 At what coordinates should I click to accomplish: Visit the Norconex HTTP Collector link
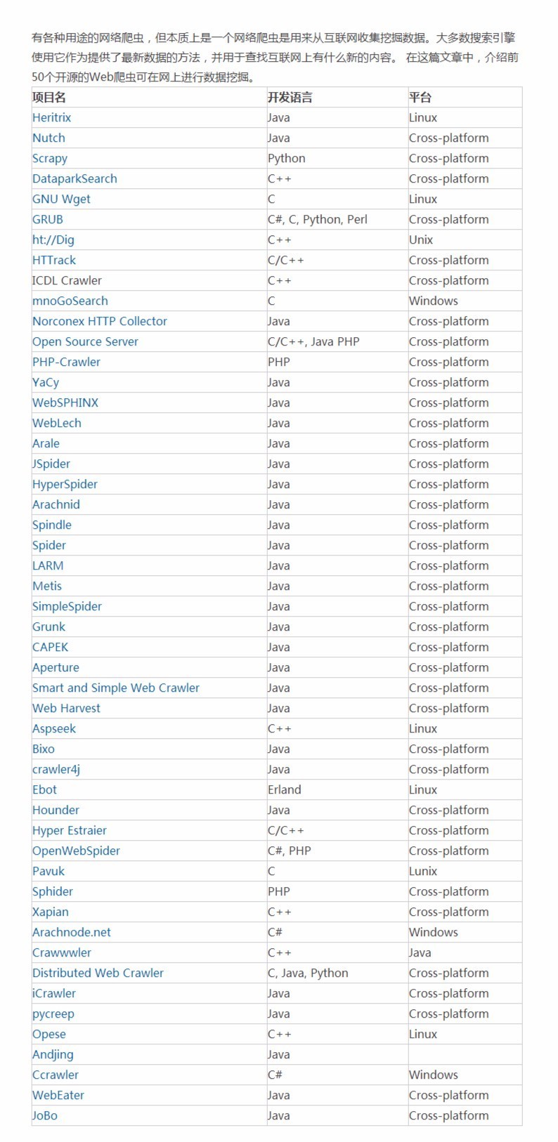coord(99,321)
